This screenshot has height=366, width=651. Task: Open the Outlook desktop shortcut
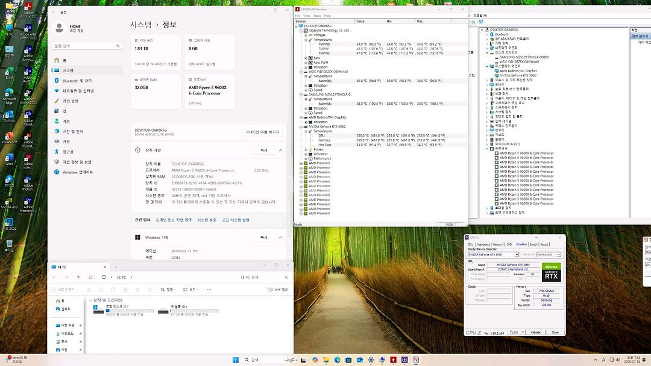9,117
